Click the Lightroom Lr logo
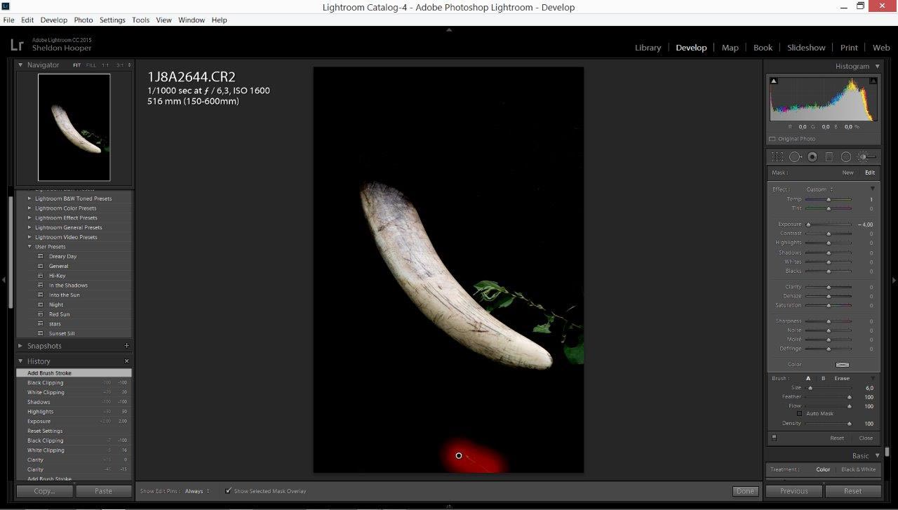Viewport: 898px width, 510px height. [x=17, y=44]
